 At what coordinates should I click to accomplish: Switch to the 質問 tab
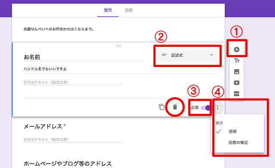[108, 10]
